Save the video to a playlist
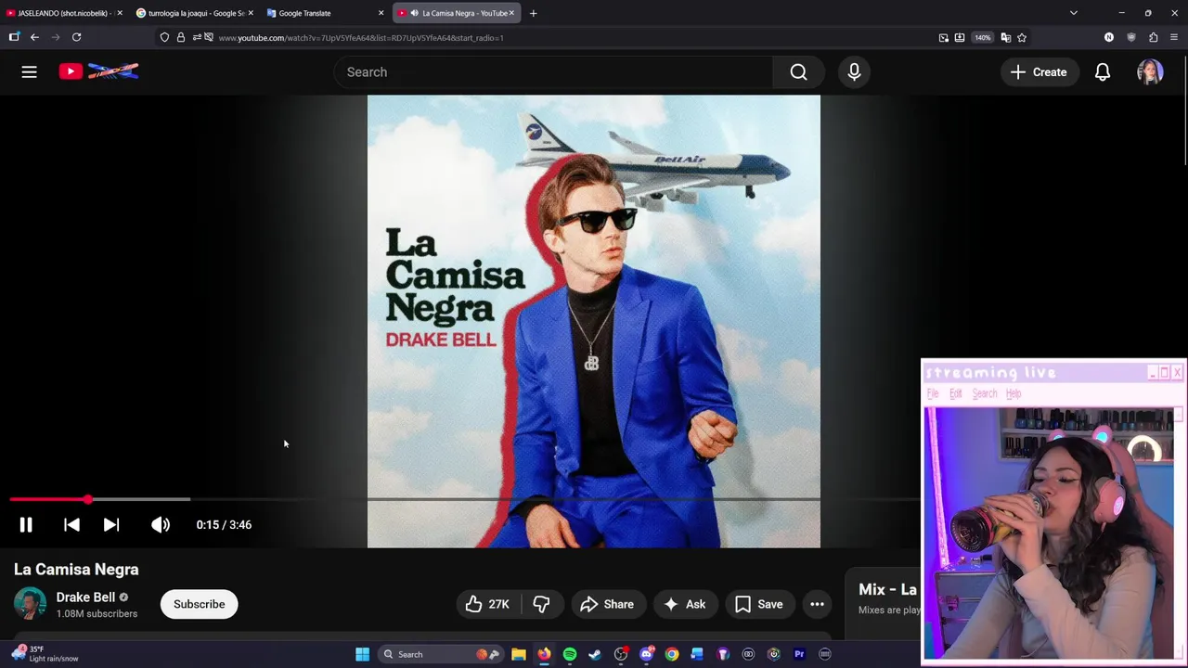This screenshot has width=1188, height=668. (759, 604)
